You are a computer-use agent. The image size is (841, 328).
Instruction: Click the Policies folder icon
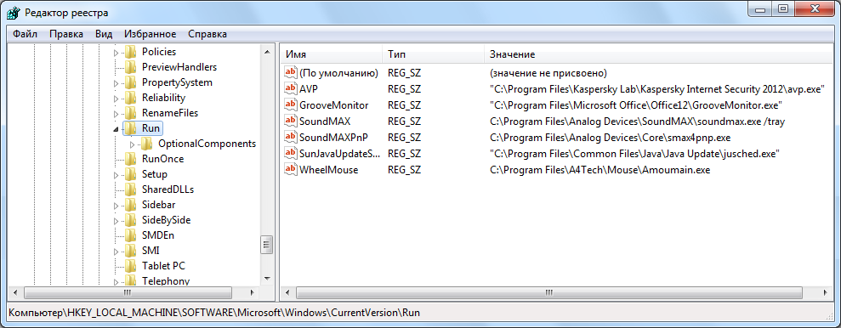[130, 52]
